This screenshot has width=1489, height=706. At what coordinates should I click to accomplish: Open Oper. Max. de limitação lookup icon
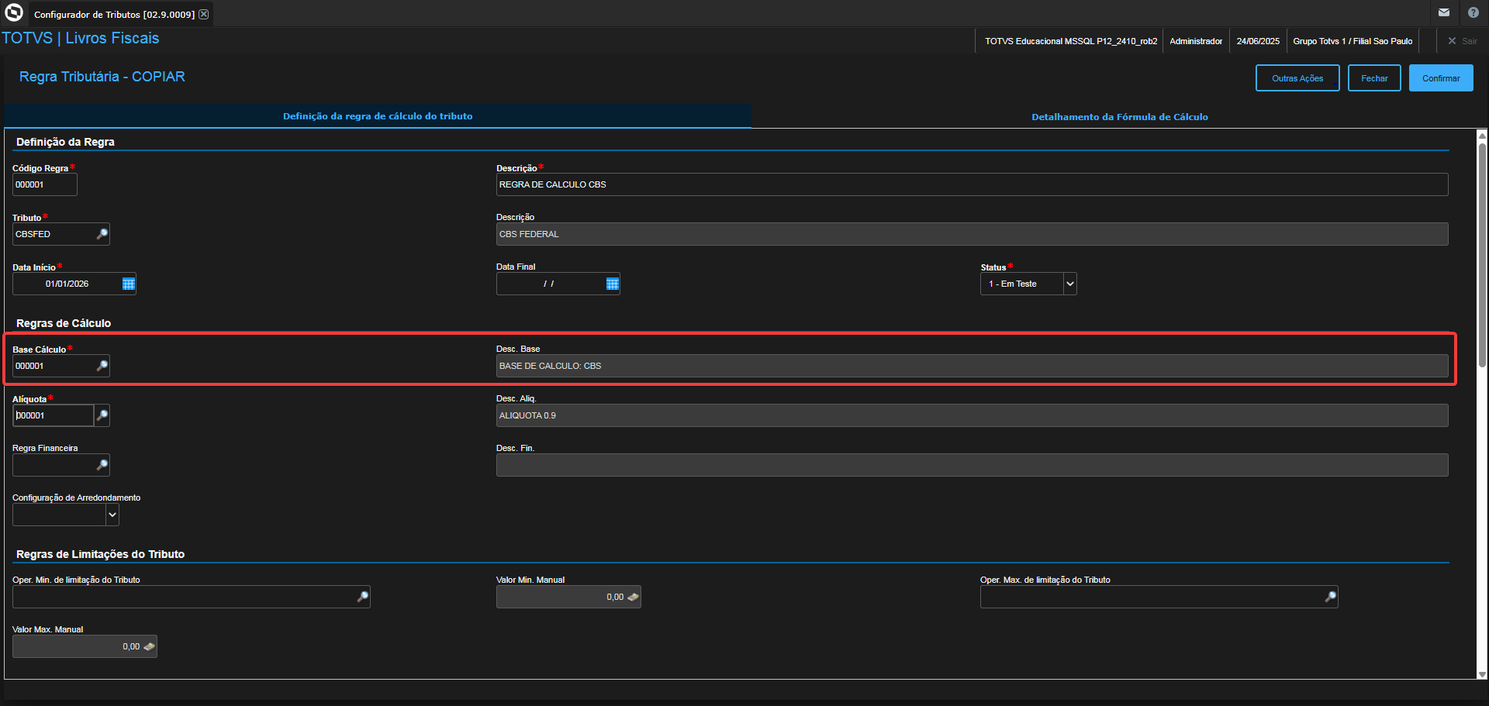point(1330,597)
